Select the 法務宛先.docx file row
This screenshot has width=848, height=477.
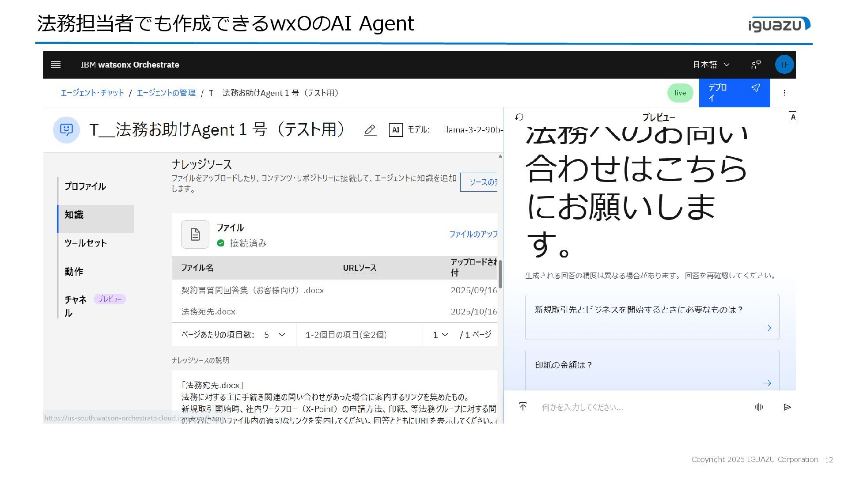coord(334,312)
